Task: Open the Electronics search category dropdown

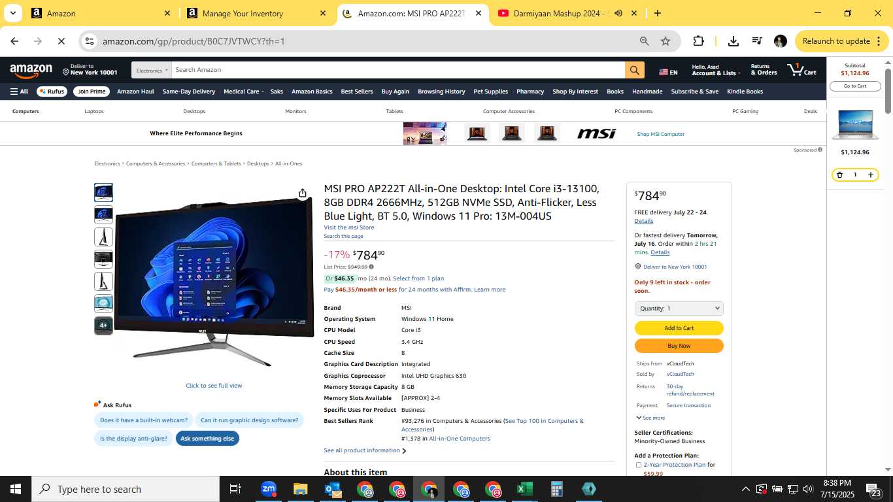Action: [152, 70]
